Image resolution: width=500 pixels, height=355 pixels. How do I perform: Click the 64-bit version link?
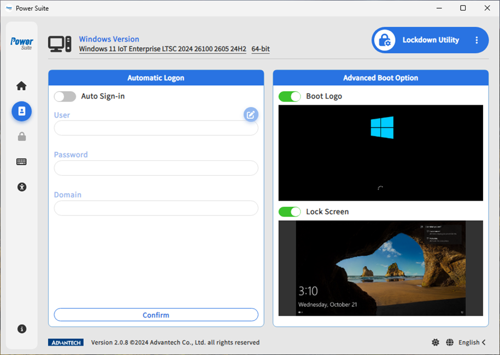click(x=260, y=49)
